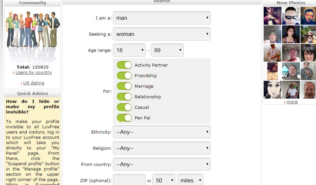
Task: Follow the US dating link
Action: click(34, 83)
